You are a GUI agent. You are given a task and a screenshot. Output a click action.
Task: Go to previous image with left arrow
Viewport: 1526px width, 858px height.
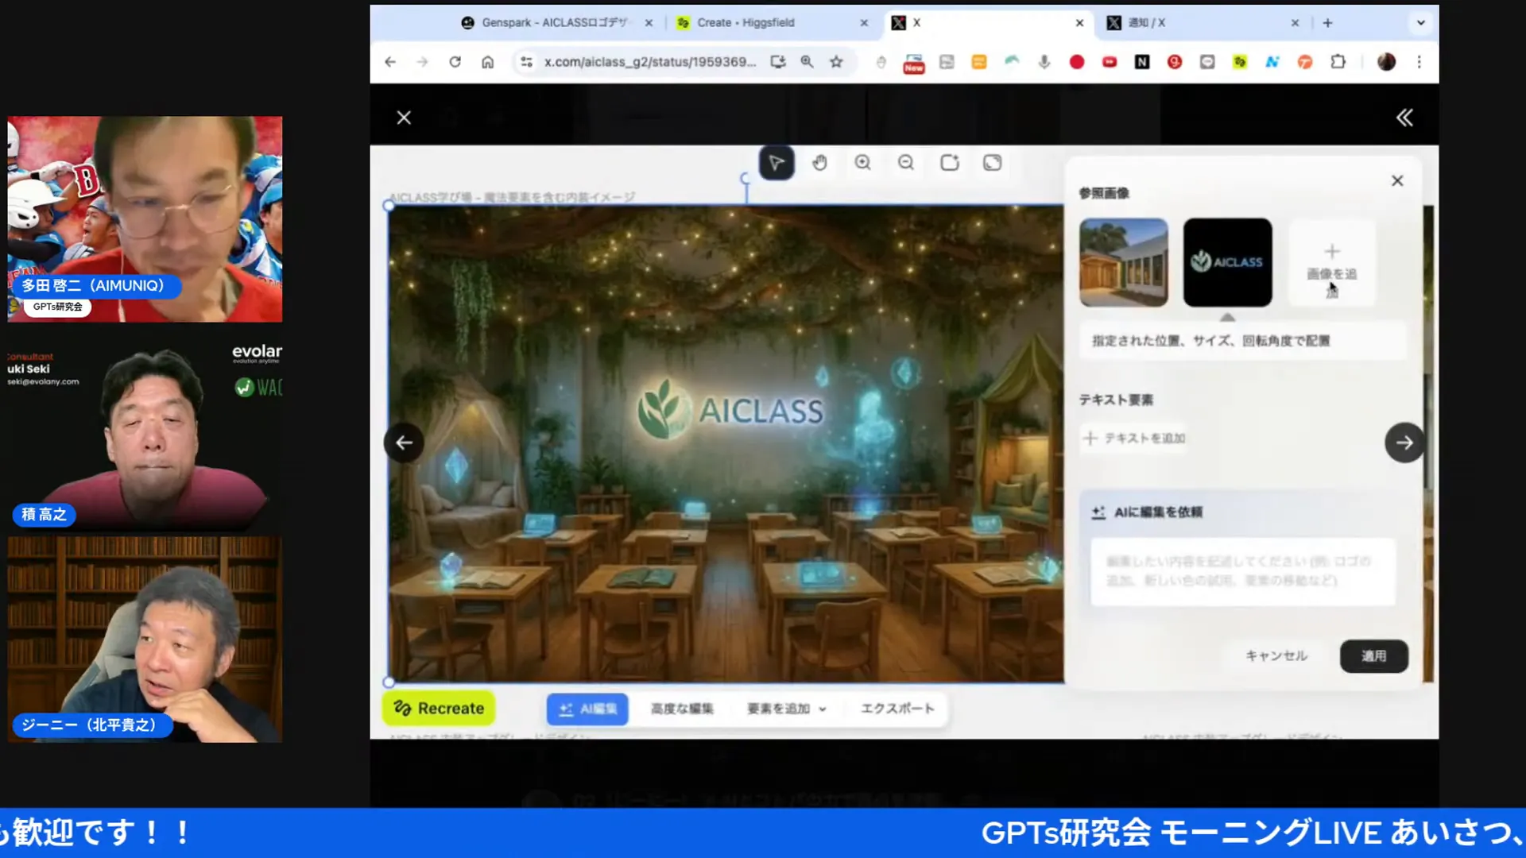tap(404, 443)
